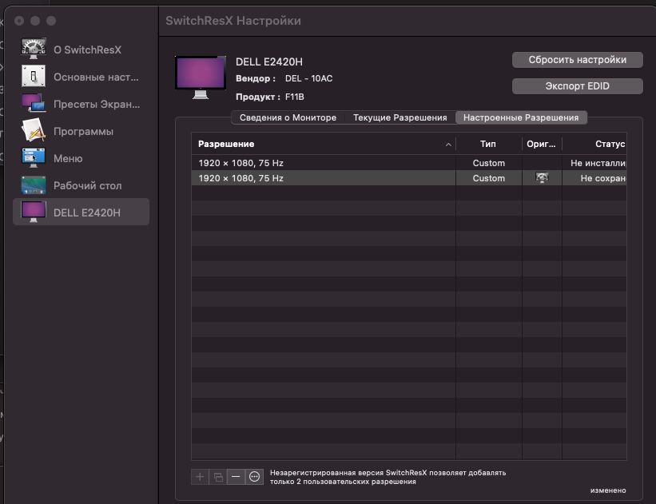
Task: Click the Экспорт EDID button
Action: (578, 86)
